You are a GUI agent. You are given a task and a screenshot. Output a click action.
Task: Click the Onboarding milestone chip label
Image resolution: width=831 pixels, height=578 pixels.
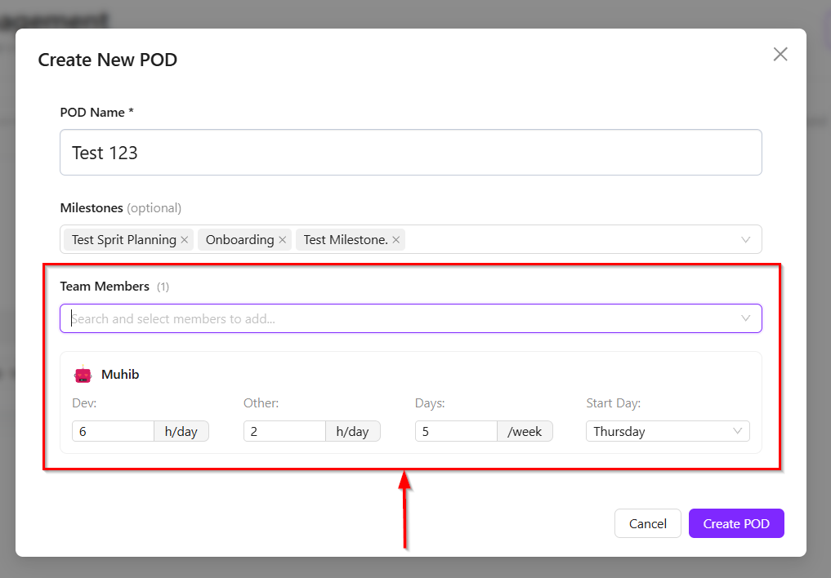point(239,240)
